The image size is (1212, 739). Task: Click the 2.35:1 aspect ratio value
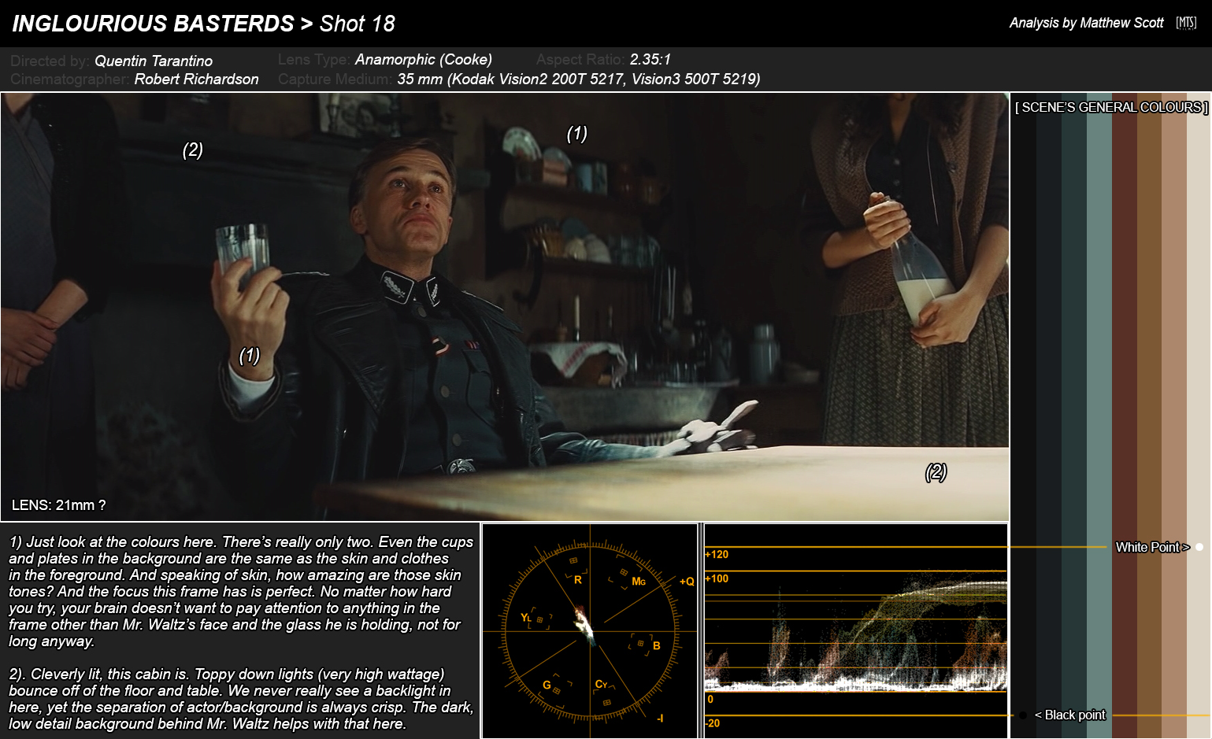[x=650, y=59]
